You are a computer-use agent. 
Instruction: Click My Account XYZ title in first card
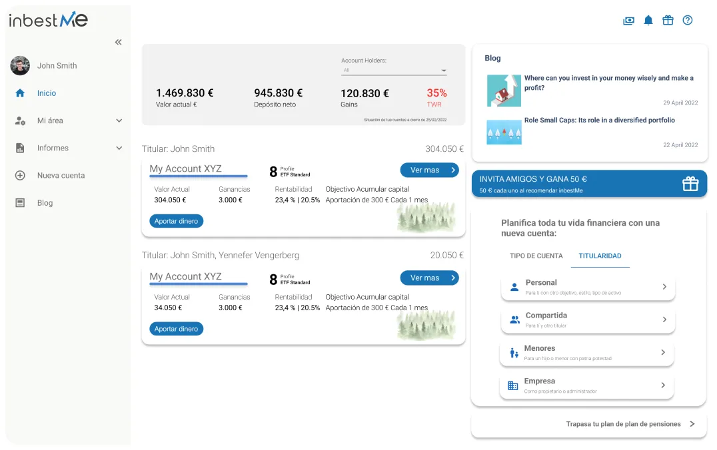[186, 168]
